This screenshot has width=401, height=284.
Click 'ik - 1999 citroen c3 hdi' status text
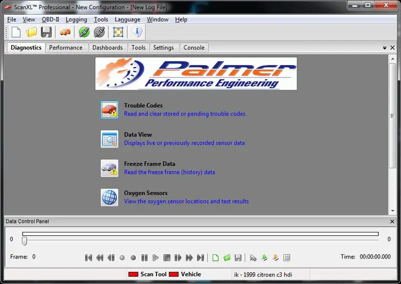[x=263, y=274]
